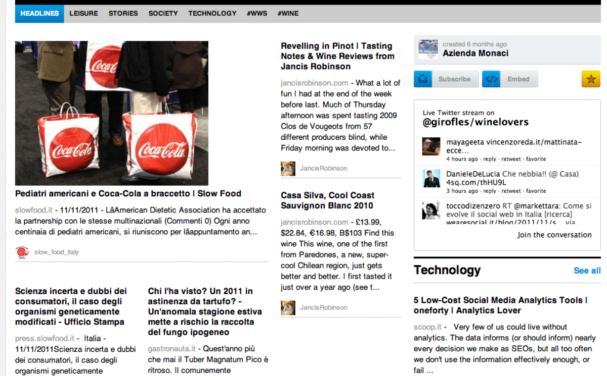Click JancisRobinson avatar under Revelling in Pinot

coord(288,169)
